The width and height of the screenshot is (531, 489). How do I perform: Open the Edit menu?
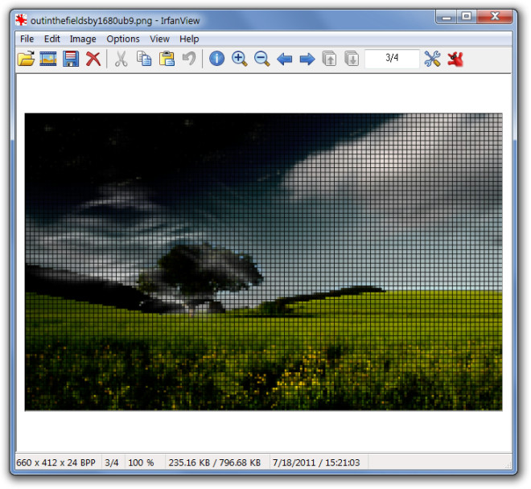[x=51, y=39]
